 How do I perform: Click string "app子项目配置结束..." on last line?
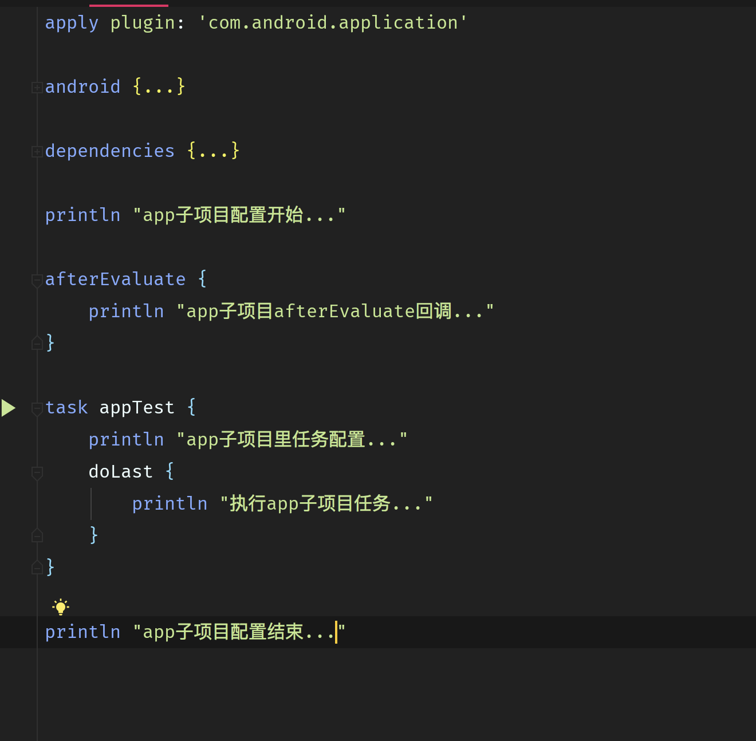click(239, 632)
